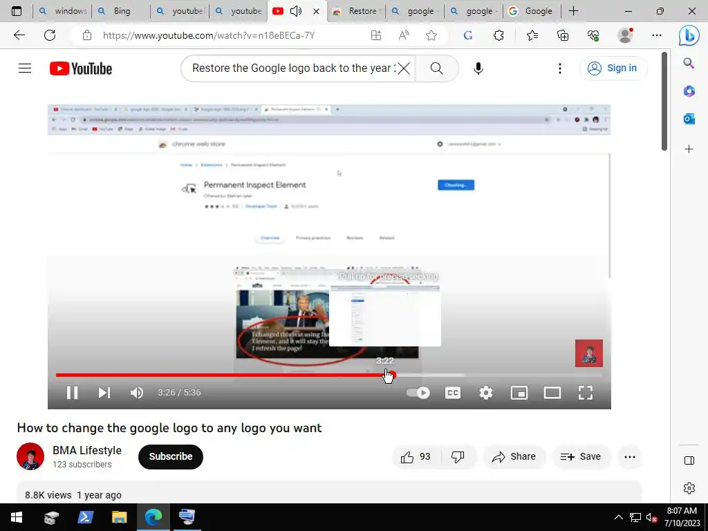The height and width of the screenshot is (531, 708).
Task: Go back in Edge browser
Action: coord(19,35)
